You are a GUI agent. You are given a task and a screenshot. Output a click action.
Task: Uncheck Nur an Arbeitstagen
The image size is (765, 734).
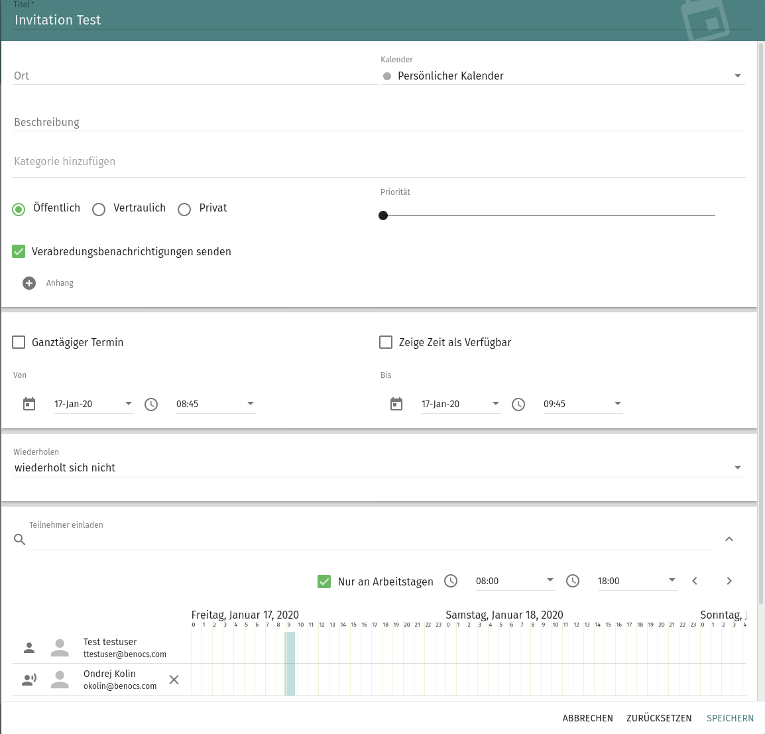(x=324, y=581)
